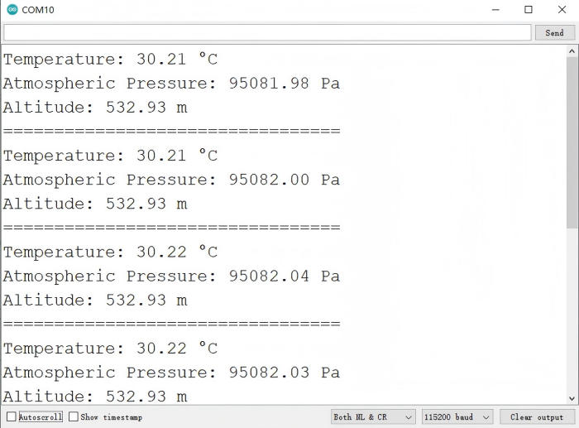
Task: Click the 95081.98 Pa pressure line
Action: (171, 84)
